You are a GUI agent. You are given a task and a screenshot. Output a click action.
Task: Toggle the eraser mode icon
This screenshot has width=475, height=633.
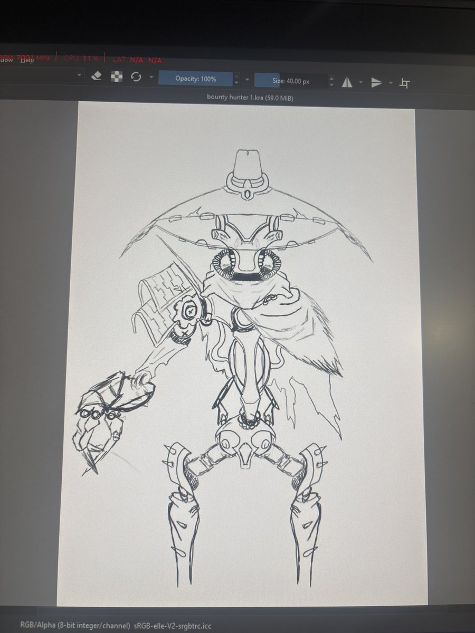coord(96,76)
